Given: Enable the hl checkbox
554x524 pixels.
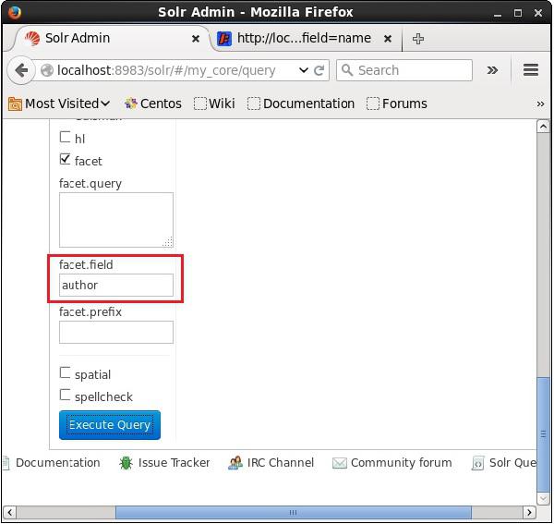Looking at the screenshot, I should (x=66, y=137).
